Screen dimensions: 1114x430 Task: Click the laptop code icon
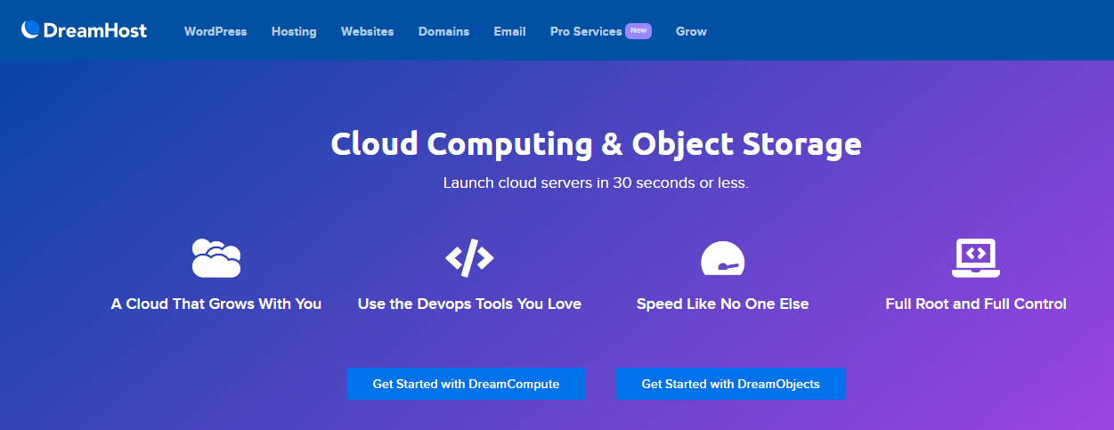click(976, 257)
